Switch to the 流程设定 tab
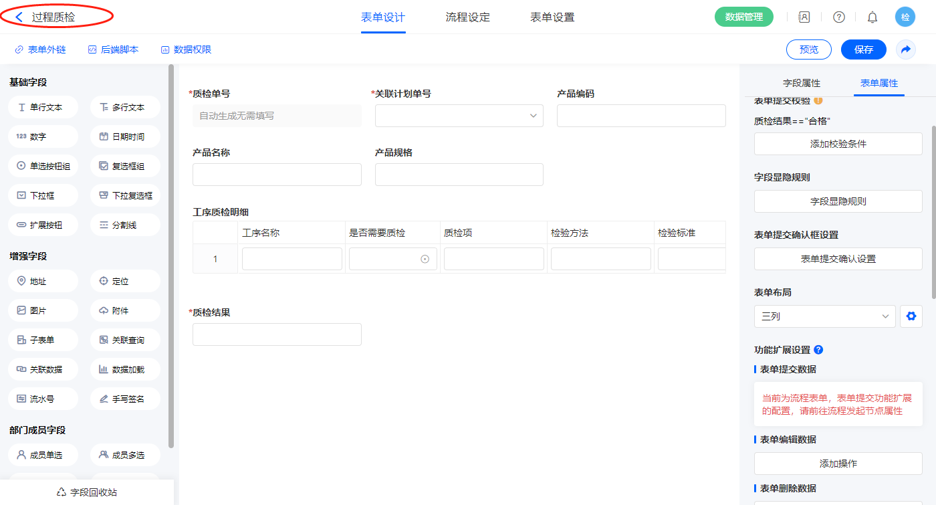The image size is (936, 505). pyautogui.click(x=467, y=17)
